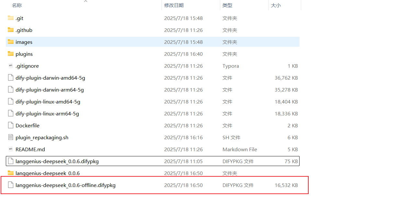
Task: Click the Typora type cell
Action: click(x=231, y=66)
